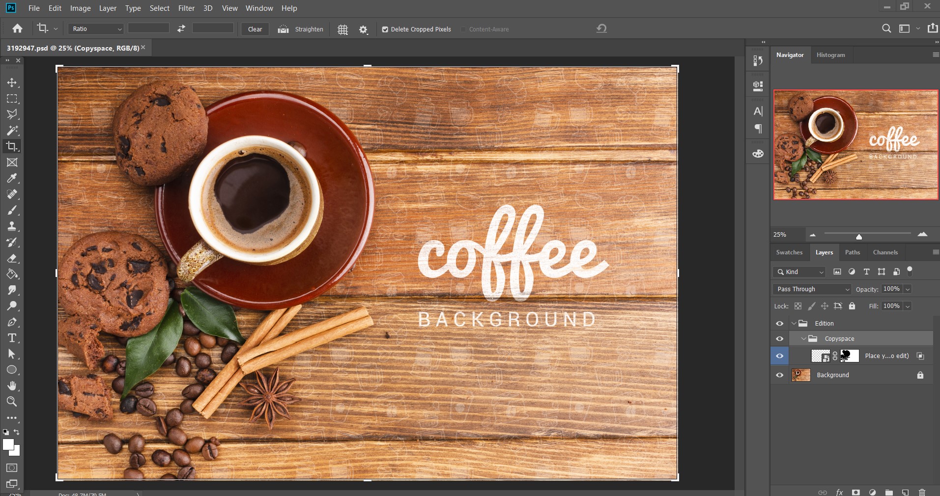Viewport: 940px width, 496px height.
Task: Select the Clone Stamp tool
Action: pos(12,226)
